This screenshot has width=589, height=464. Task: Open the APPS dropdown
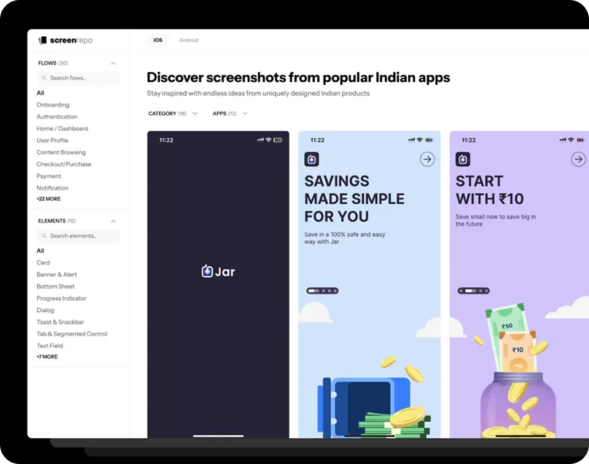pyautogui.click(x=230, y=114)
